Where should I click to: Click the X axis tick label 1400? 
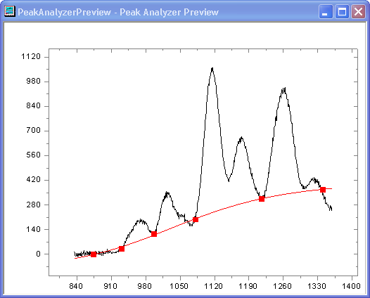351,286
